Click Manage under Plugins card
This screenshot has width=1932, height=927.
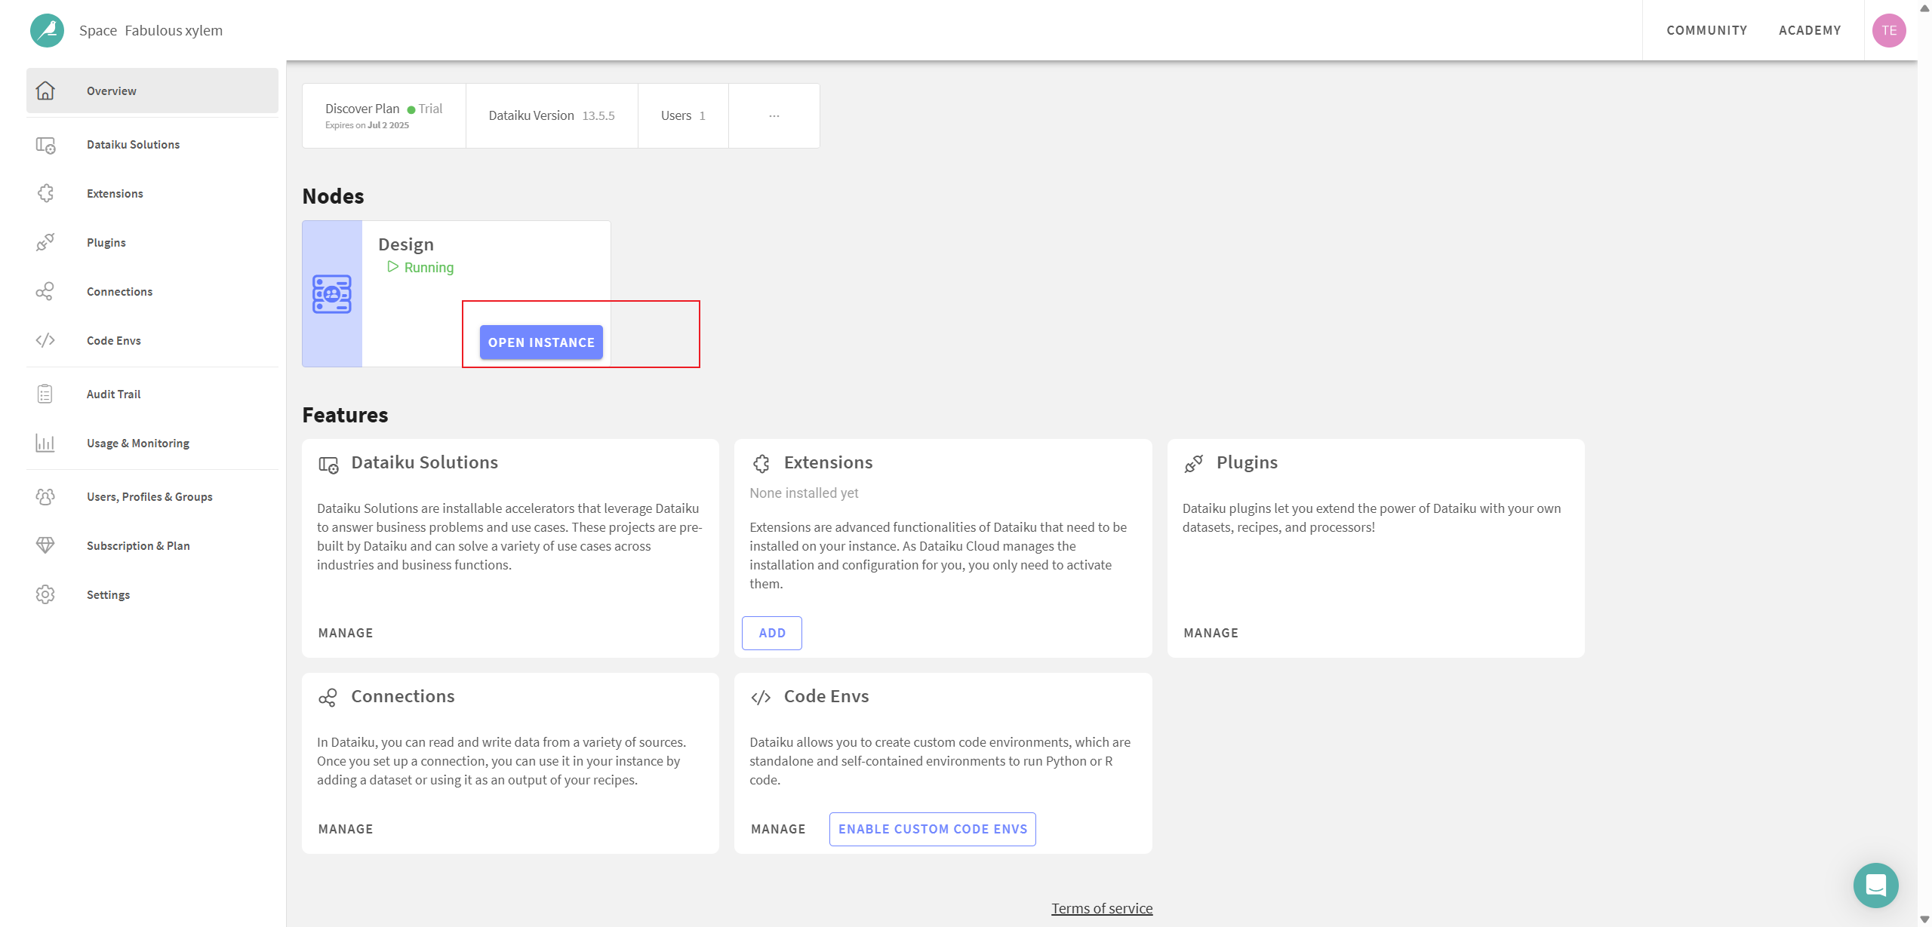pyautogui.click(x=1211, y=633)
